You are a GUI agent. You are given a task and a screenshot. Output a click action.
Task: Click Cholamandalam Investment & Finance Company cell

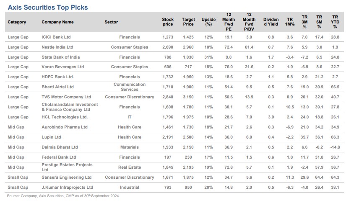[x=70, y=107]
